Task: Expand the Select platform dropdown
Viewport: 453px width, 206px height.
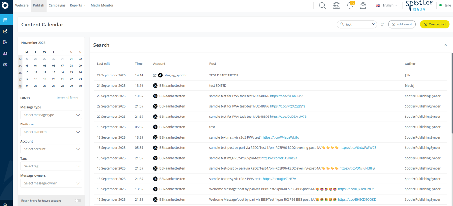Action: tap(51, 132)
